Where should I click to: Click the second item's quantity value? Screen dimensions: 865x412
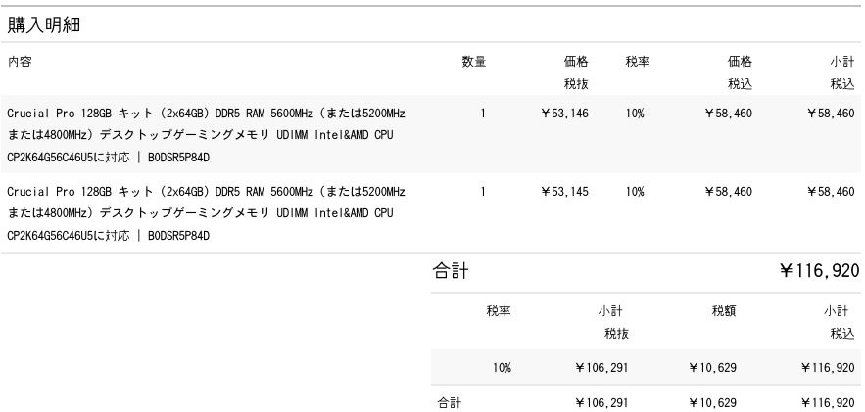click(x=483, y=192)
